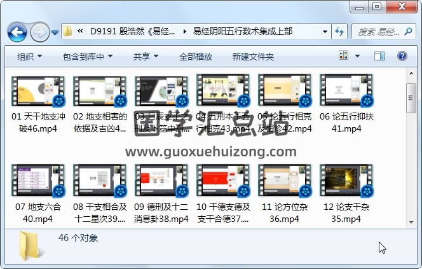Click the Forward navigation arrow
Viewport: 422px width, 269px height.
tap(39, 32)
